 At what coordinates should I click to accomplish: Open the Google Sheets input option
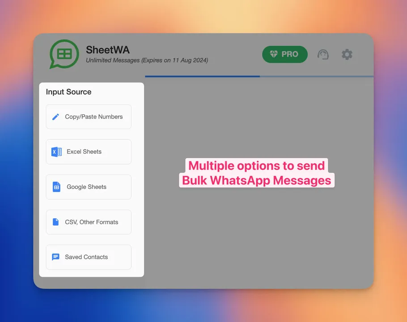[x=88, y=187]
